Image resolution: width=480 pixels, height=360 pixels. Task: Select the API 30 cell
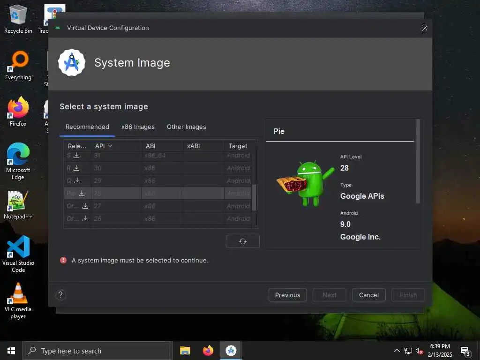click(x=117, y=168)
